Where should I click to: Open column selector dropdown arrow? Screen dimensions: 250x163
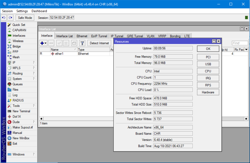click(246, 50)
